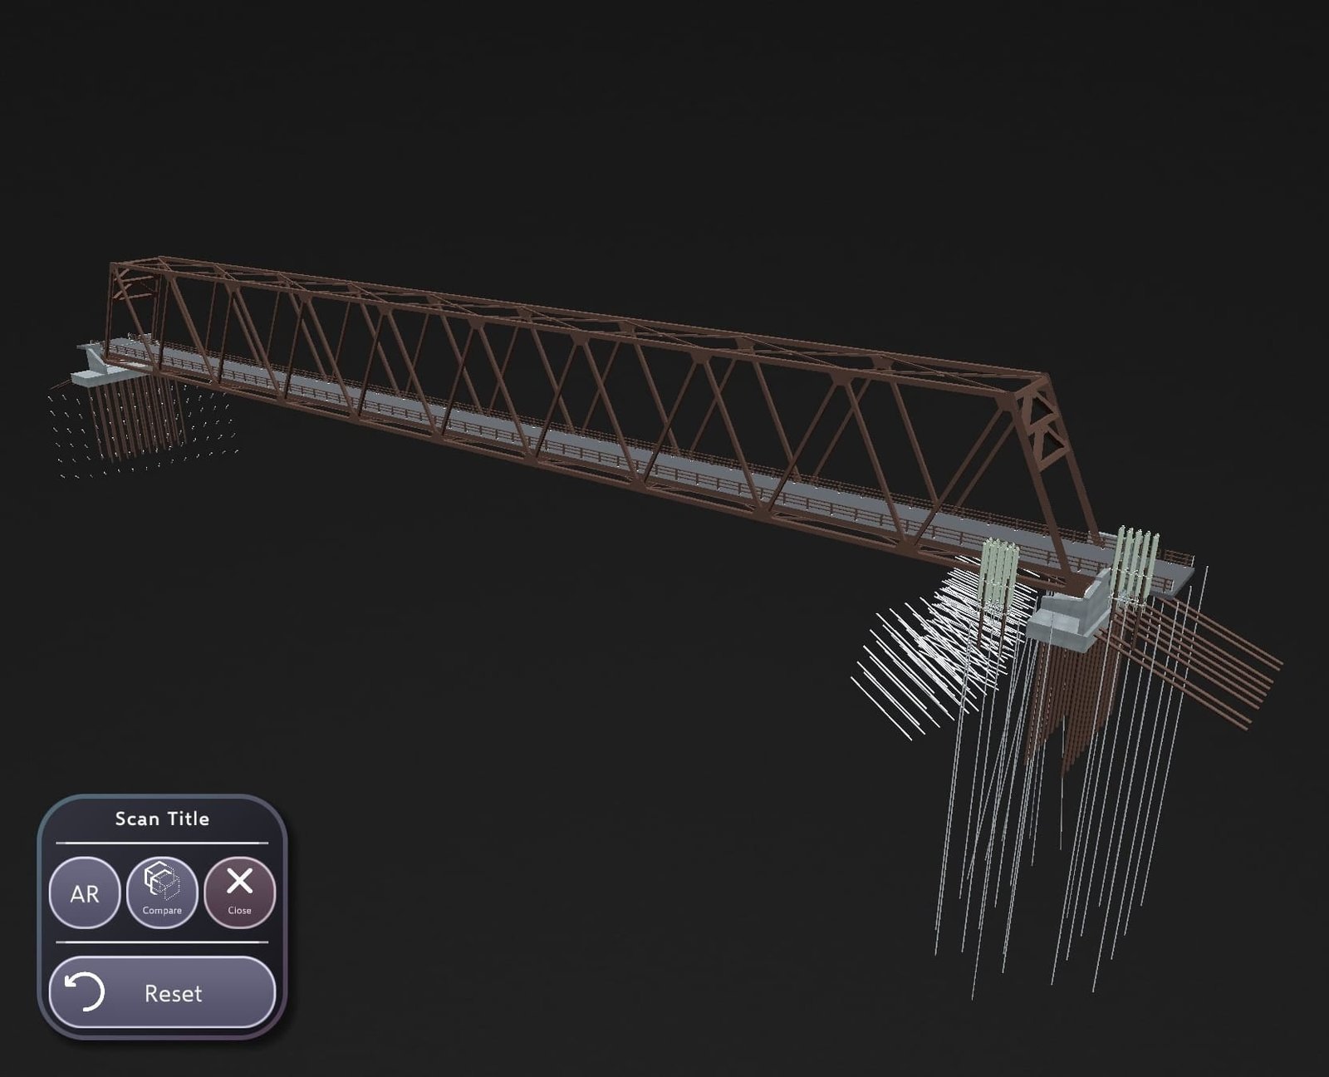The image size is (1329, 1077).
Task: Click the brown piles beneath left abutment
Action: (137, 416)
